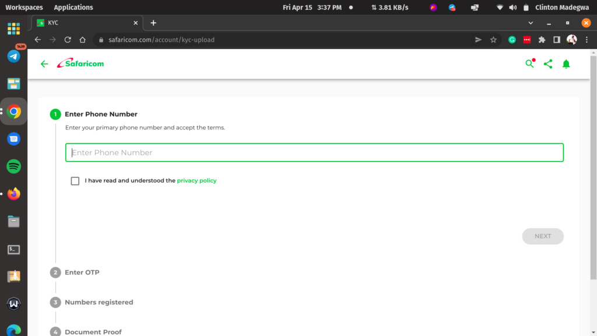Image resolution: width=597 pixels, height=336 pixels.
Task: Open the WebStorm-style W dock icon
Action: pos(14,303)
